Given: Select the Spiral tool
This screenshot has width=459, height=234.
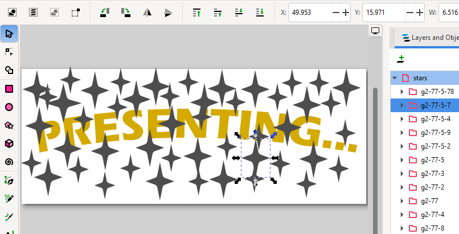Looking at the screenshot, I should (9, 162).
